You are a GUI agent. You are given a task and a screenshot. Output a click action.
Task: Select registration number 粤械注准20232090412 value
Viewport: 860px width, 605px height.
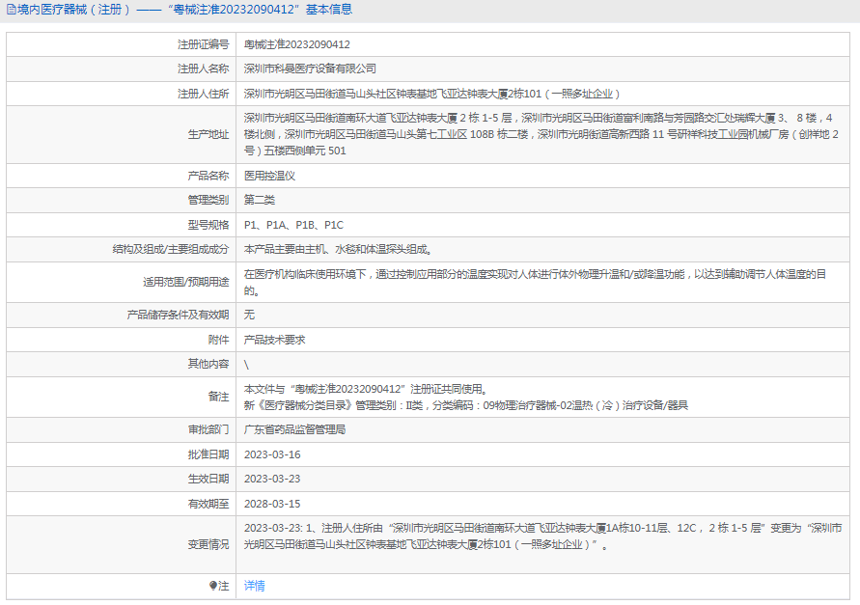tap(296, 44)
